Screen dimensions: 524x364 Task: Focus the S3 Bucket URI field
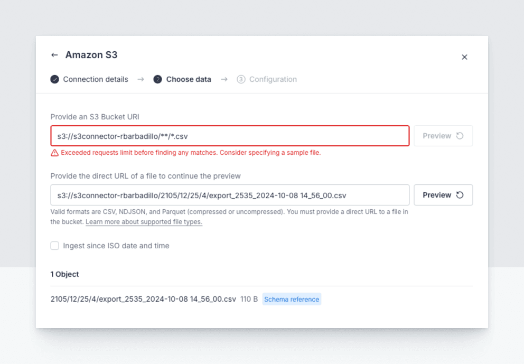click(x=230, y=136)
